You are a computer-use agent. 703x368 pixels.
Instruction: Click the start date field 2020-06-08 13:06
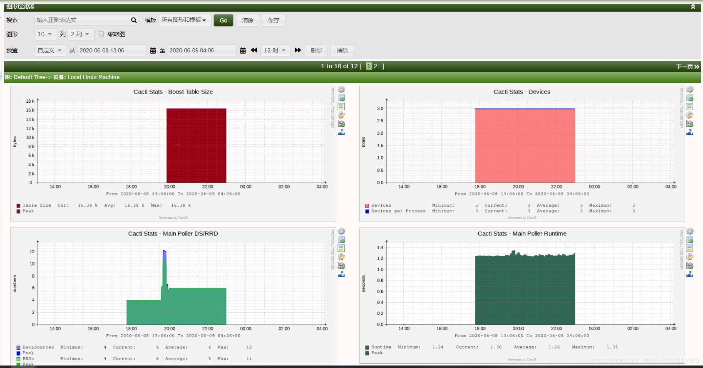pos(112,50)
